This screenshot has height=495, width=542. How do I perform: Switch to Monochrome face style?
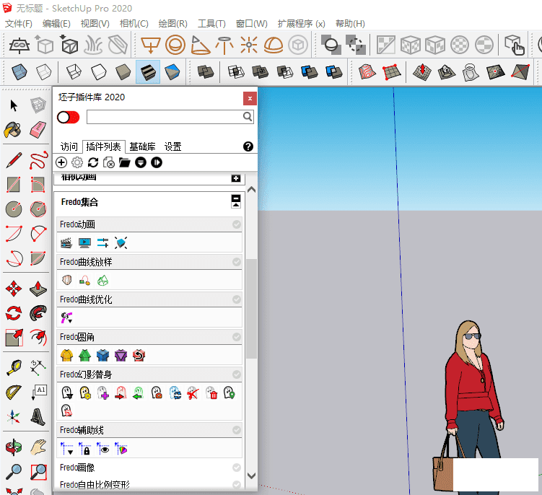point(172,72)
